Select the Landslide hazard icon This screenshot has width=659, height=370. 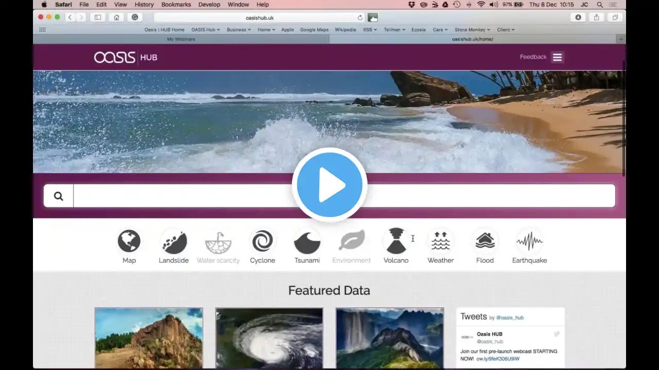[174, 241]
